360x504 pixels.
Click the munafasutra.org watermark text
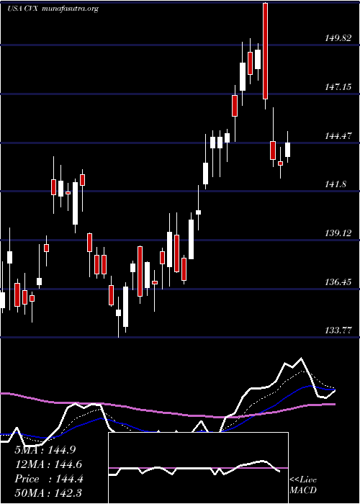coord(70,9)
